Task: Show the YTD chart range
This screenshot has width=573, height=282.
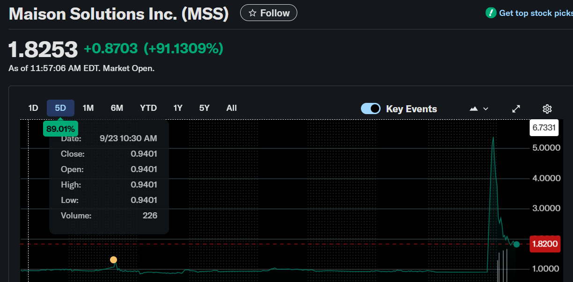Action: pos(148,108)
